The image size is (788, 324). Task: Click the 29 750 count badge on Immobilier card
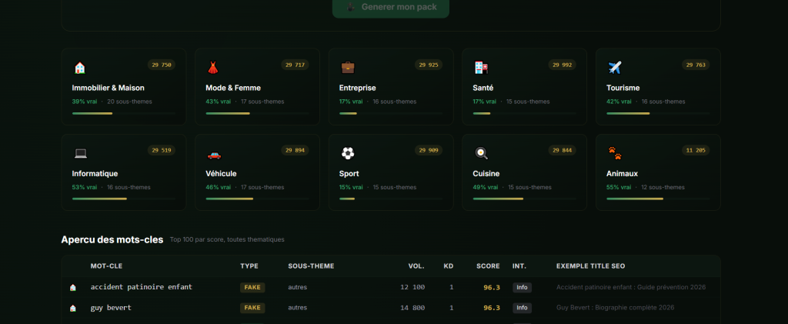pyautogui.click(x=162, y=65)
